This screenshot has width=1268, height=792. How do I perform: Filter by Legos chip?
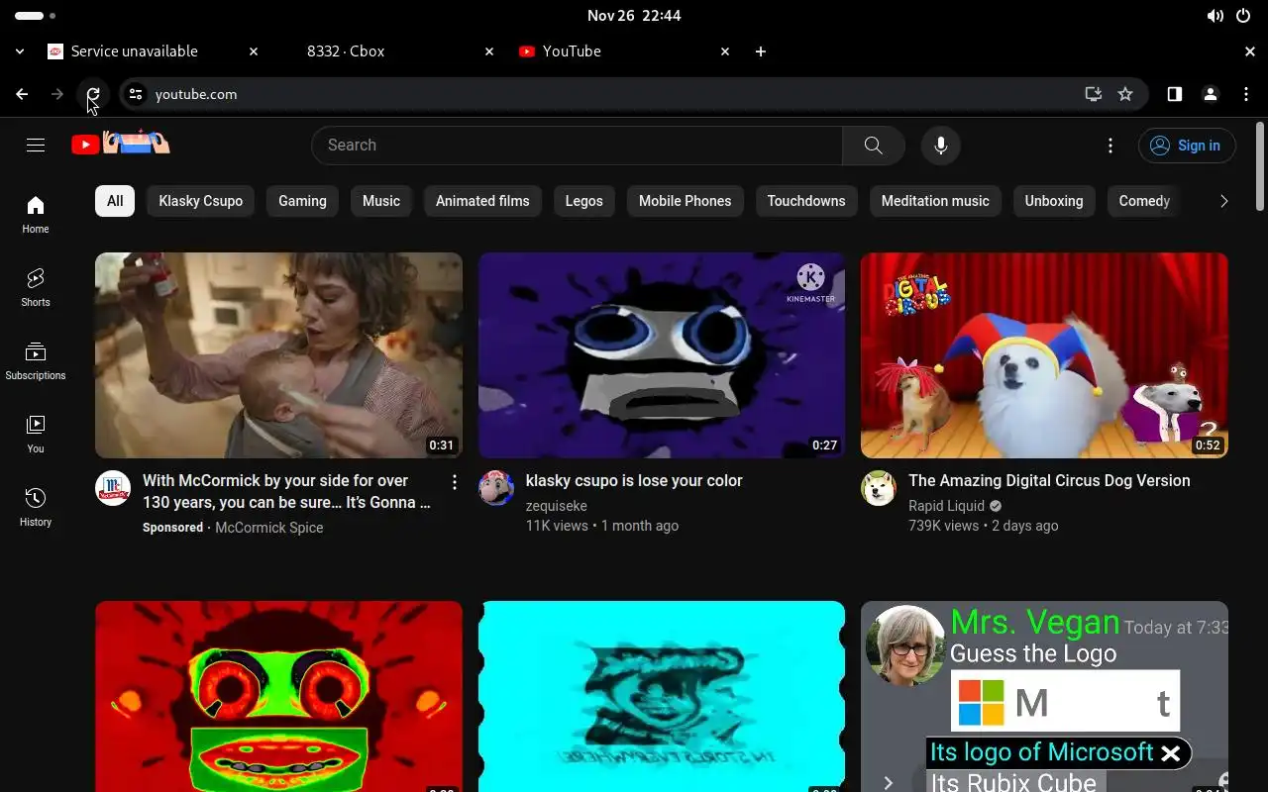[584, 201]
